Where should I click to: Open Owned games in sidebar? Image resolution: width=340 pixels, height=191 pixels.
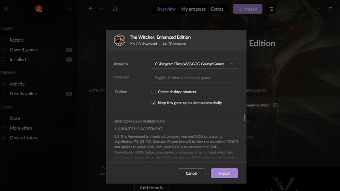[23, 50]
